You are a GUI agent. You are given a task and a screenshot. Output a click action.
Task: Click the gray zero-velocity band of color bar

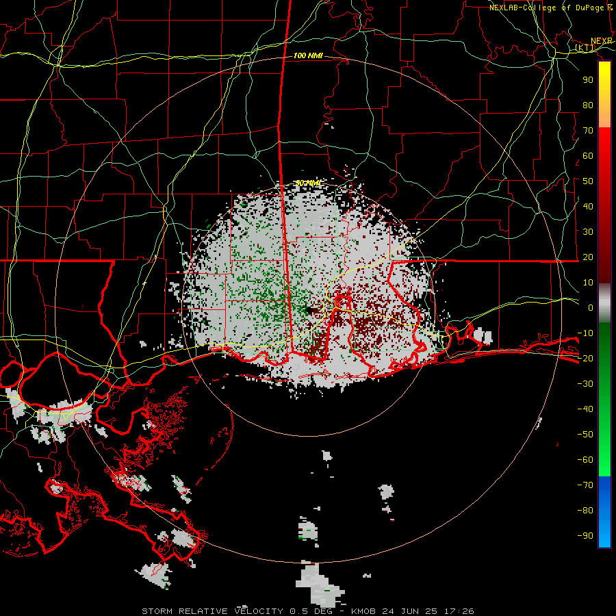(604, 303)
